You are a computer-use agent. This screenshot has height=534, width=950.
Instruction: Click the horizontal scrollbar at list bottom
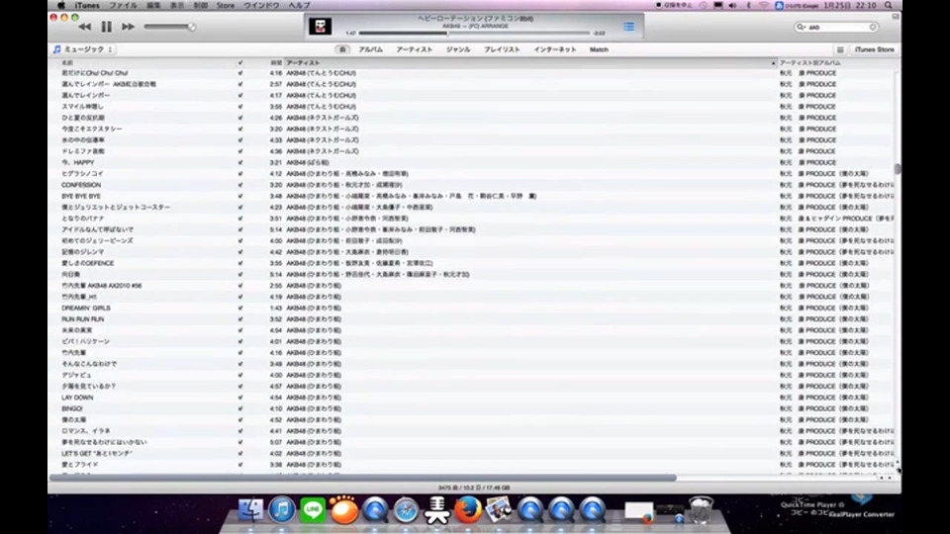click(x=362, y=478)
